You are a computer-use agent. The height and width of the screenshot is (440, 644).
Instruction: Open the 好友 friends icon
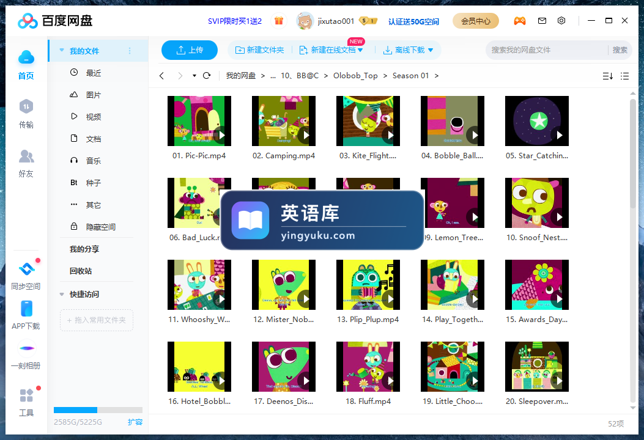coord(26,156)
